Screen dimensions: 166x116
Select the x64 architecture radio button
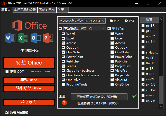coord(126,21)
